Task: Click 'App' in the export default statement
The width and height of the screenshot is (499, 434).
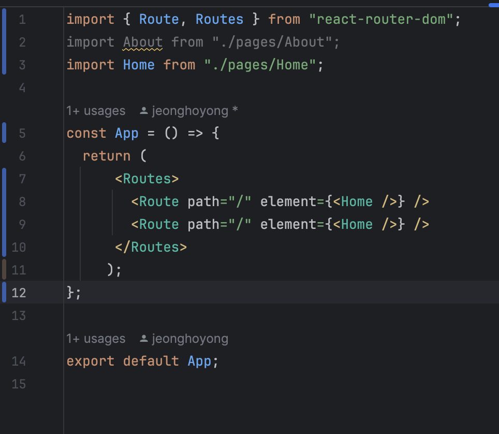Action: (199, 361)
